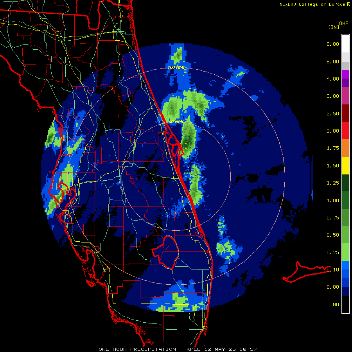The image size is (352, 352).
Task: Click the [IN] units label
Action: coord(334,27)
